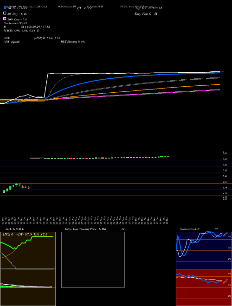Click the 'SI 14/3: 69.29 / 67.83' reading
Viewport: 232px width, 306px height.
[35, 27]
